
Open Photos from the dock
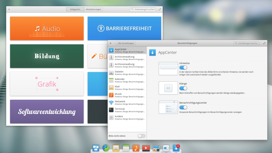156,148
